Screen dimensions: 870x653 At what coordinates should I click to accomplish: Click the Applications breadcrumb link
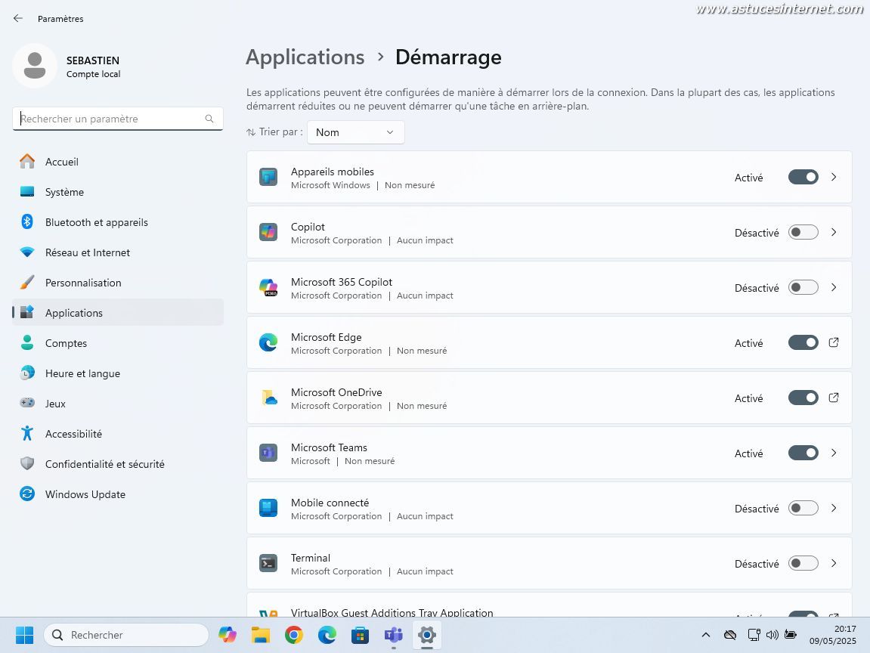pos(305,57)
